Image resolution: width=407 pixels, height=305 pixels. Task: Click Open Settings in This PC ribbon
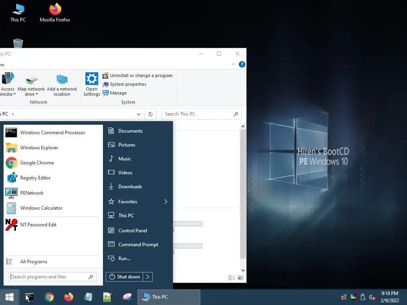point(92,84)
